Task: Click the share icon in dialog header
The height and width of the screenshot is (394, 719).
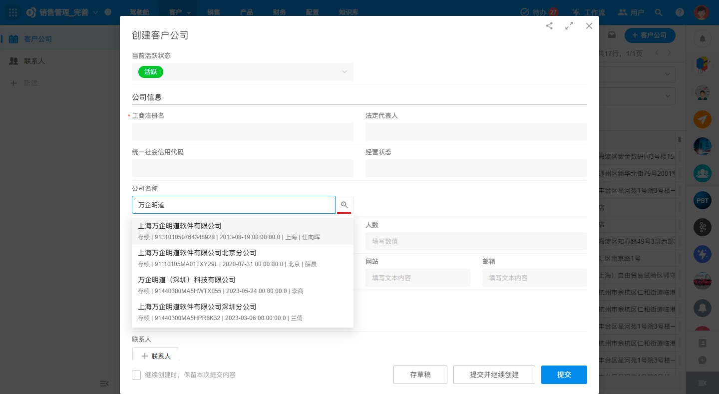Action: coord(549,26)
